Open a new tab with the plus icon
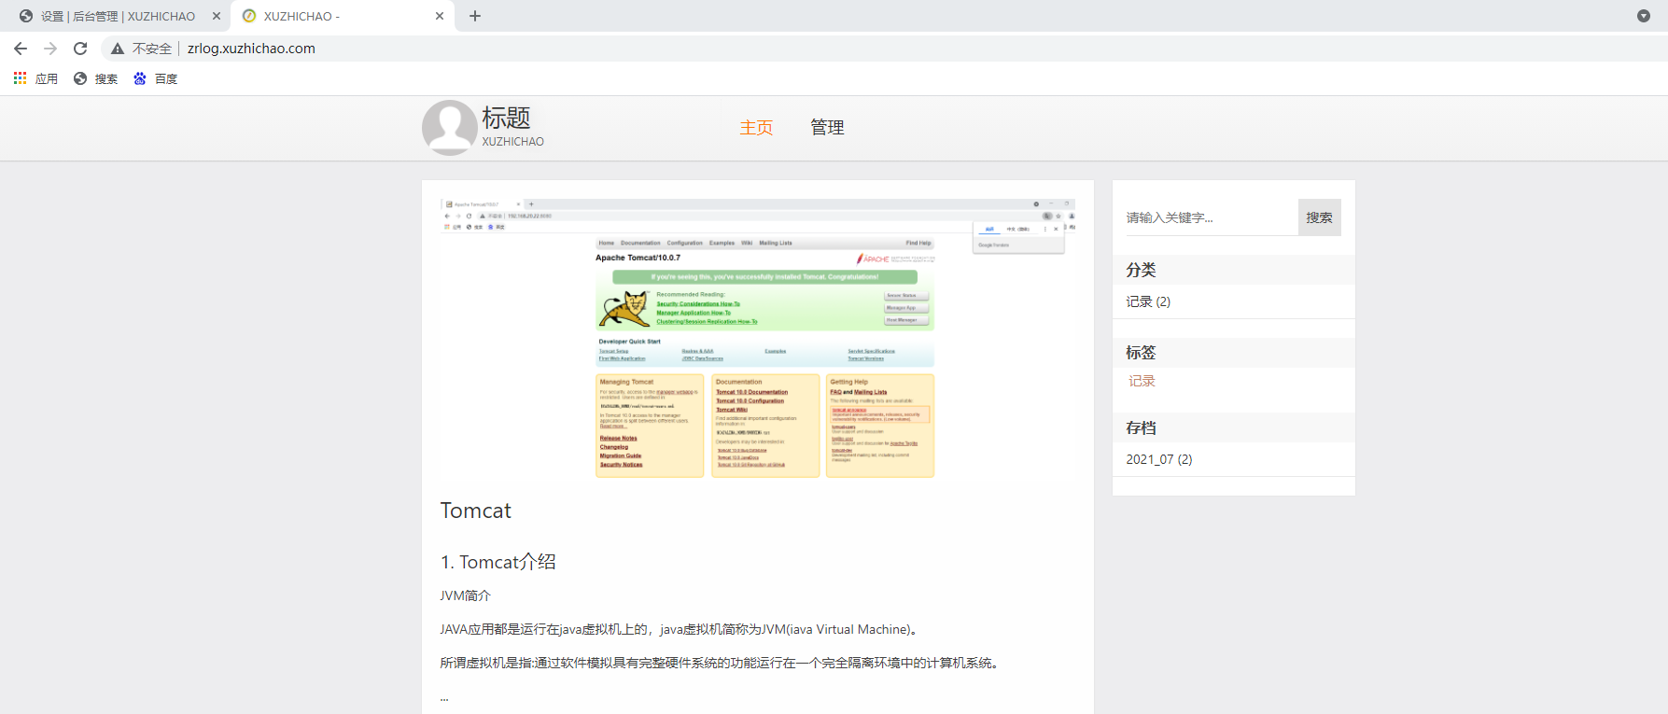This screenshot has height=714, width=1668. pos(475,16)
